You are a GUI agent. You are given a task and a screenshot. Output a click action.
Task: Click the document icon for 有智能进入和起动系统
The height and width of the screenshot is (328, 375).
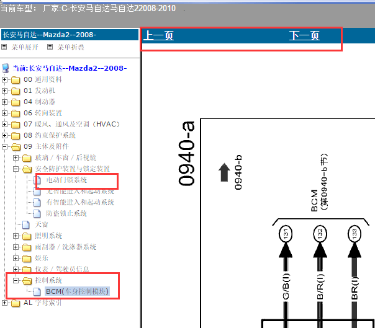(x=37, y=203)
